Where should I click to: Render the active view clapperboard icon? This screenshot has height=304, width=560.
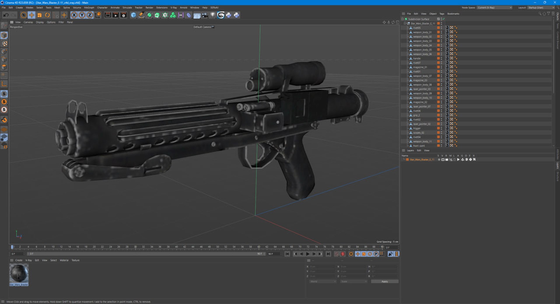108,15
